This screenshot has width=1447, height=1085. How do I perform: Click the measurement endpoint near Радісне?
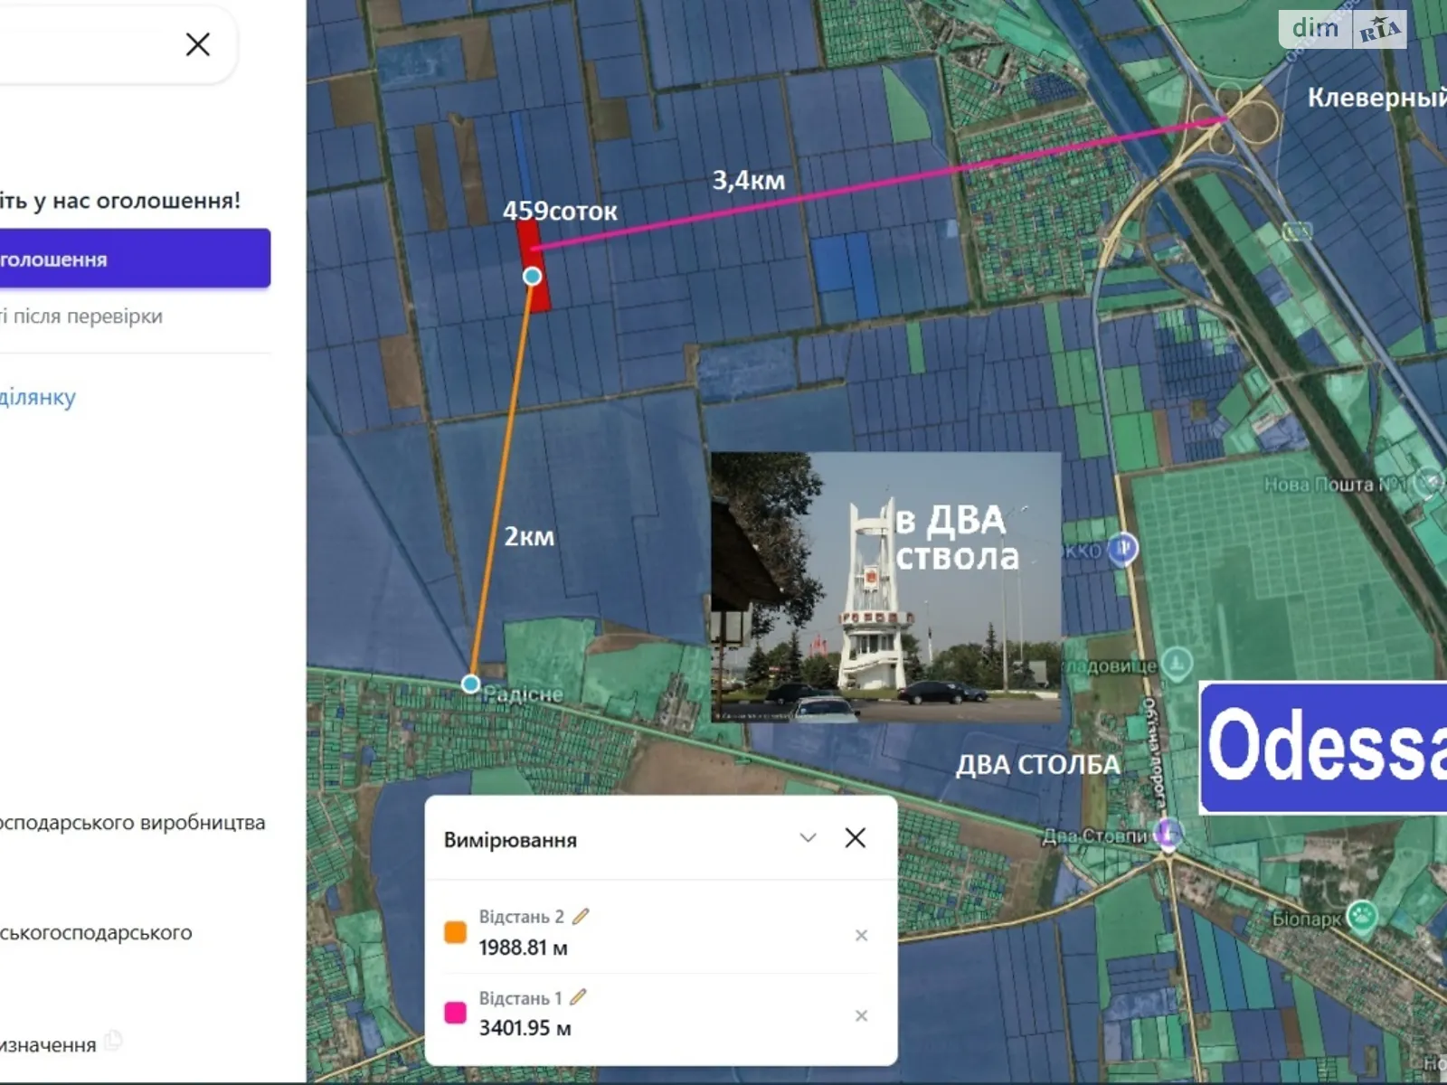pyautogui.click(x=470, y=684)
